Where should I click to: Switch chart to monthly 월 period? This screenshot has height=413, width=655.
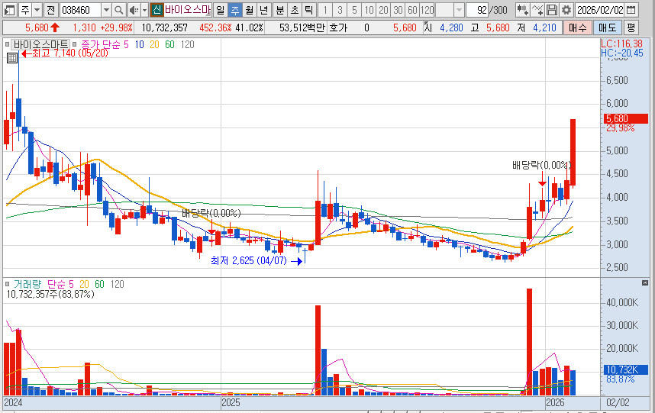250,10
